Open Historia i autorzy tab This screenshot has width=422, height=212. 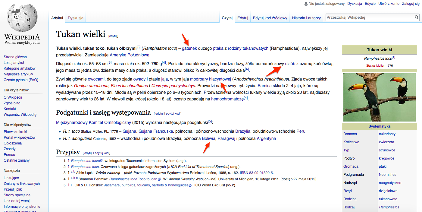pyautogui.click(x=306, y=18)
